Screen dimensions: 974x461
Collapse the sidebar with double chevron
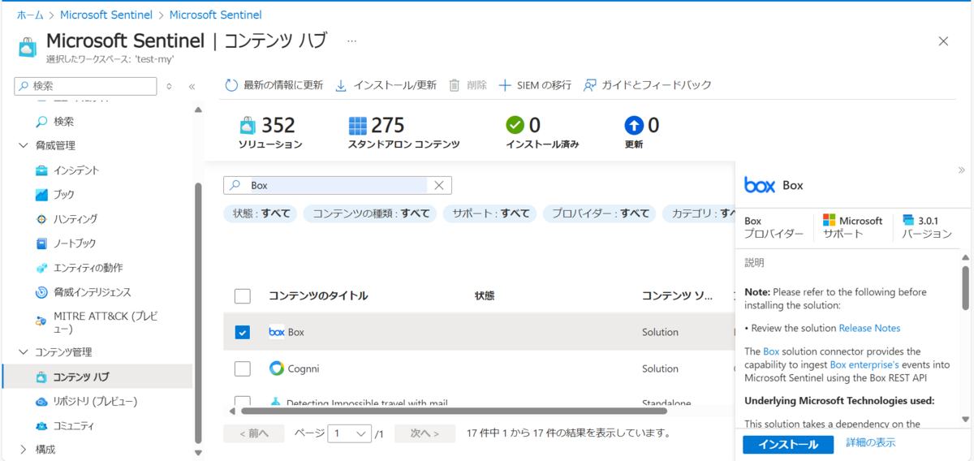click(x=192, y=86)
